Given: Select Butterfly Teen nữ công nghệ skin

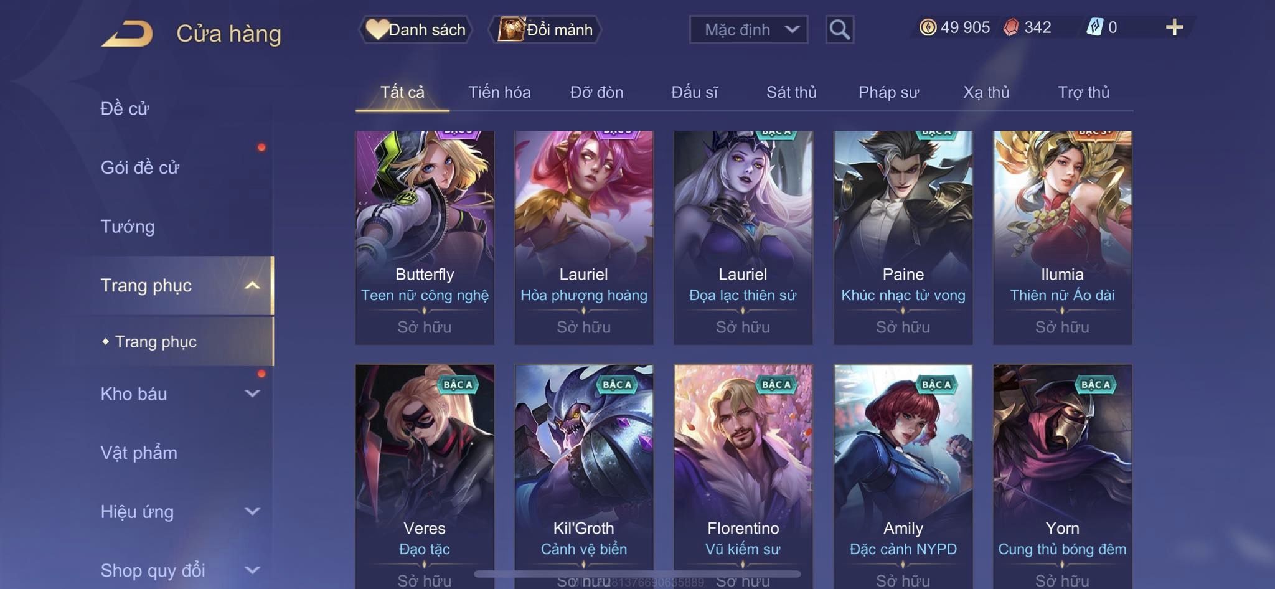Looking at the screenshot, I should [x=425, y=237].
